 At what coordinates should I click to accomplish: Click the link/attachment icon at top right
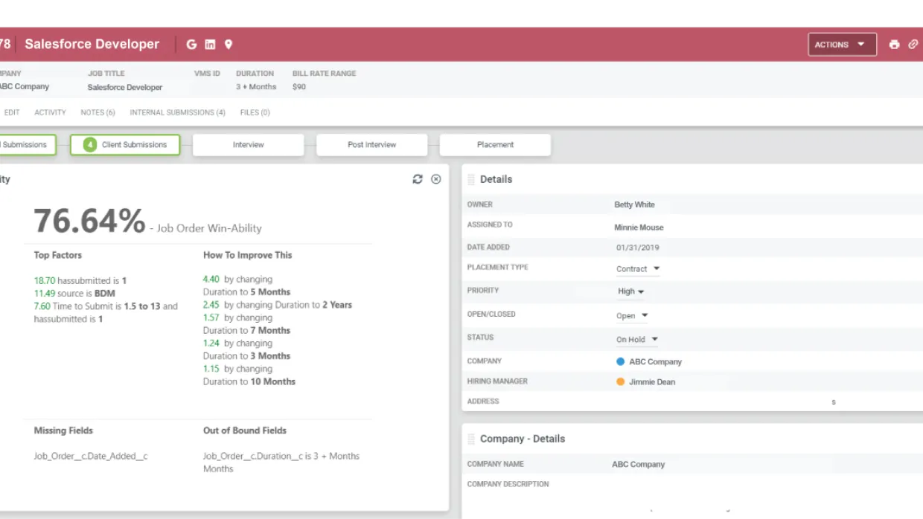pos(913,45)
